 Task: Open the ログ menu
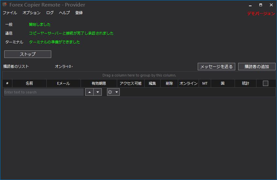pyautogui.click(x=50, y=13)
